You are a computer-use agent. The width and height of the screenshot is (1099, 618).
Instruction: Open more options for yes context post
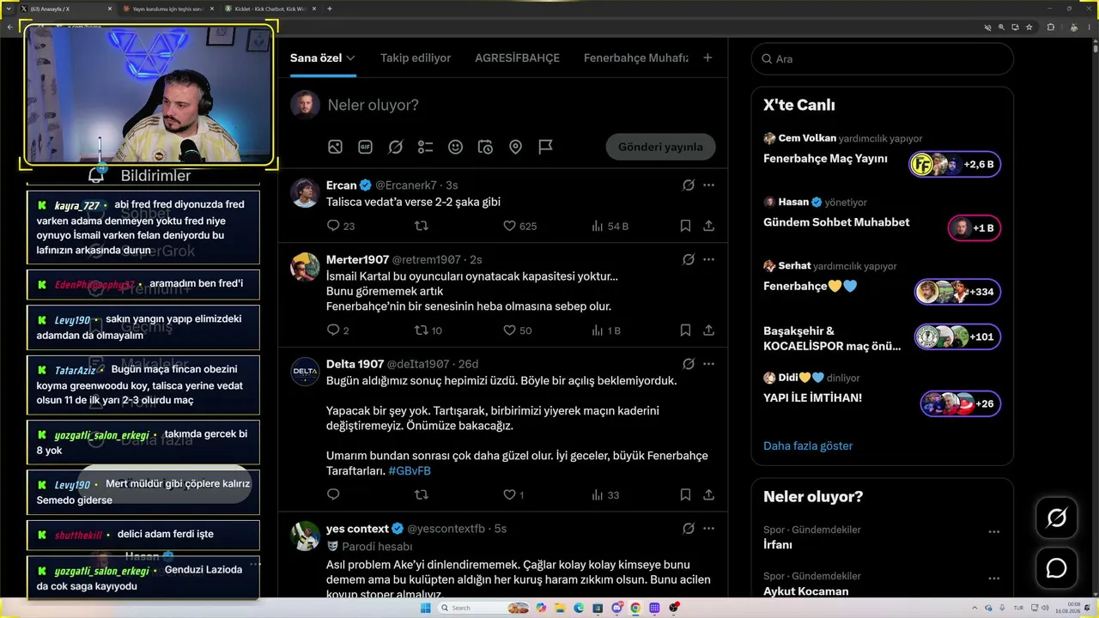(708, 529)
